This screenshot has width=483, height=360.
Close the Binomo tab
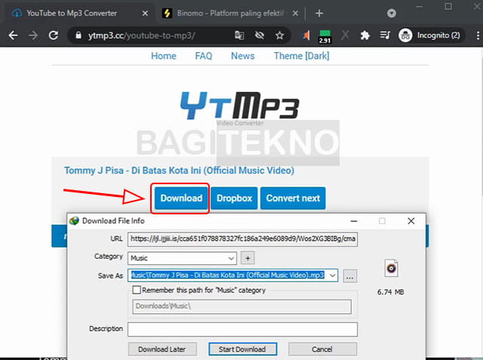295,14
